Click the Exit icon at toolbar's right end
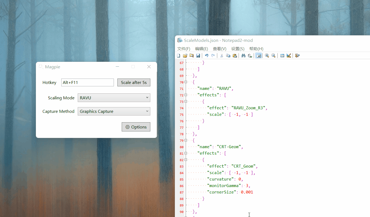370x217 pixels. pos(297,55)
